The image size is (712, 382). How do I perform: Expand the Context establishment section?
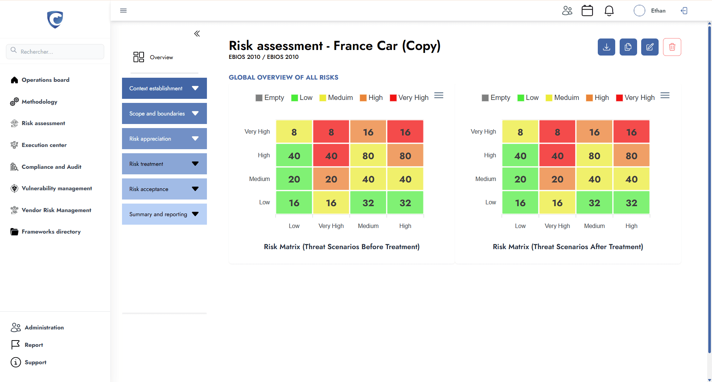pos(164,88)
